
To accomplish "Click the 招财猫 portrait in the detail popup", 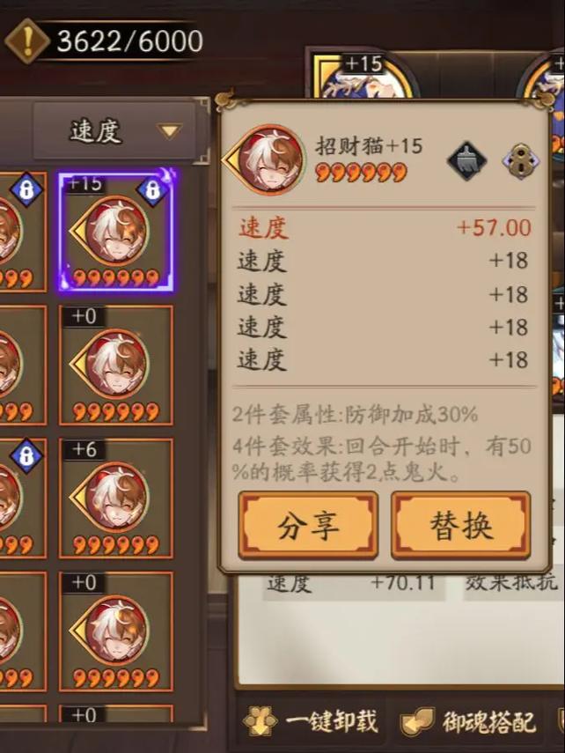I will click(270, 160).
